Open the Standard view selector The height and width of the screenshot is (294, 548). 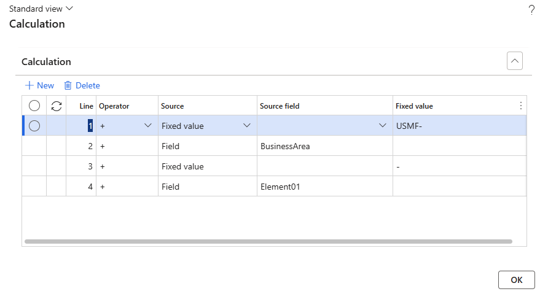pos(41,9)
